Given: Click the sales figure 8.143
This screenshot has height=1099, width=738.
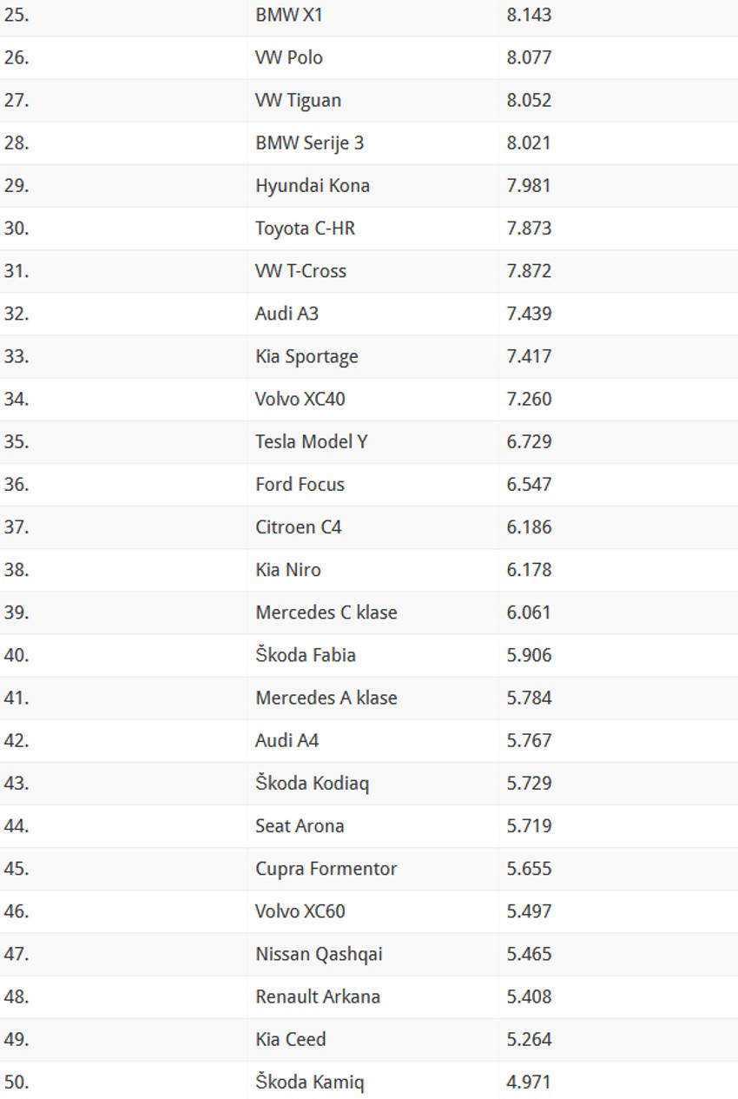Looking at the screenshot, I should pyautogui.click(x=529, y=15).
